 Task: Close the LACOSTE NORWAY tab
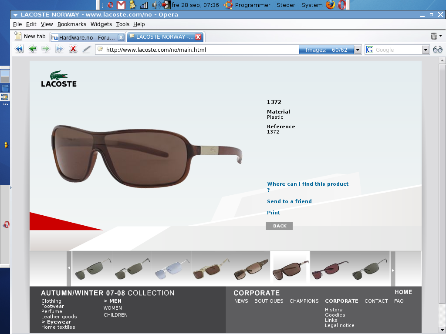(198, 37)
